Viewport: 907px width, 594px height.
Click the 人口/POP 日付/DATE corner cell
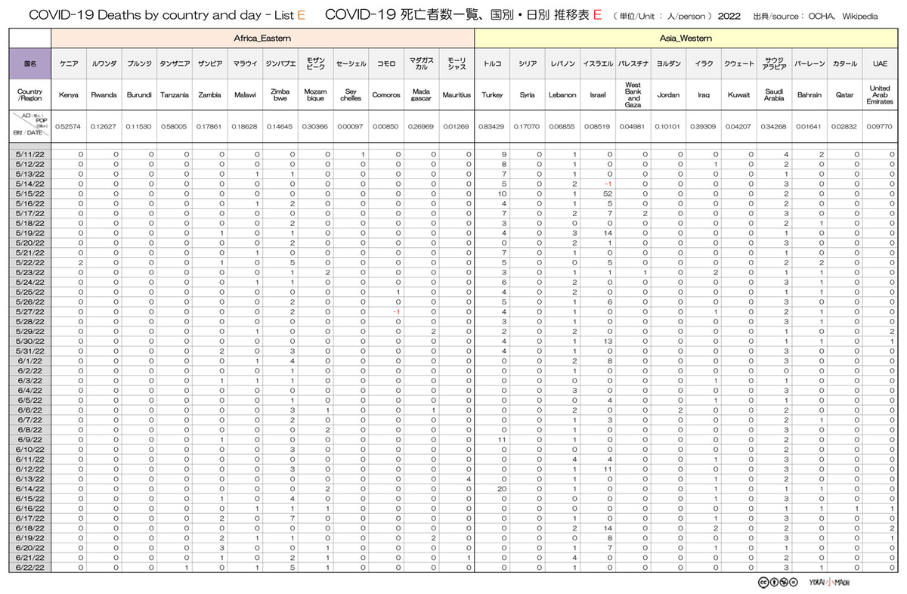(30, 126)
